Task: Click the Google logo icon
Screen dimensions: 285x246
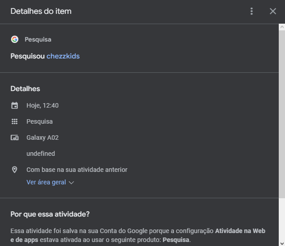Action: (15, 39)
